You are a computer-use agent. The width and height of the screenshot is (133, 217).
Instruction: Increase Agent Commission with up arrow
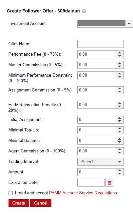pos(120,149)
